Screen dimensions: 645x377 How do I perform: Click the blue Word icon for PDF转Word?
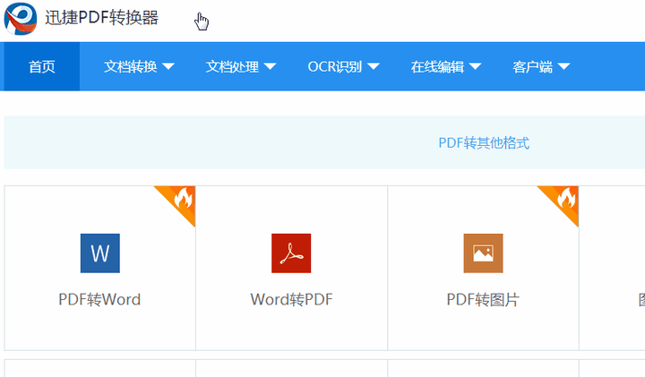[100, 253]
